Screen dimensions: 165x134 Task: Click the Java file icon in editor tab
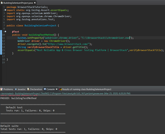pos(2,3)
